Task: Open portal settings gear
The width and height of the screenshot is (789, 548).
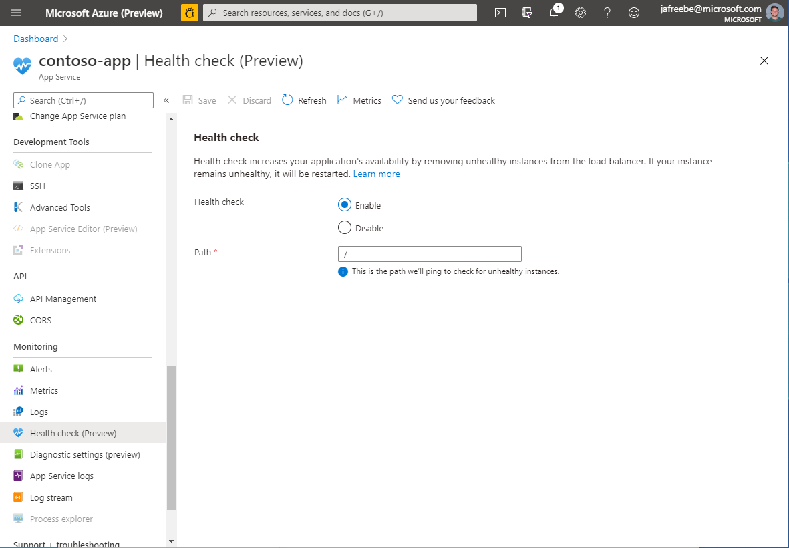Action: pos(580,12)
